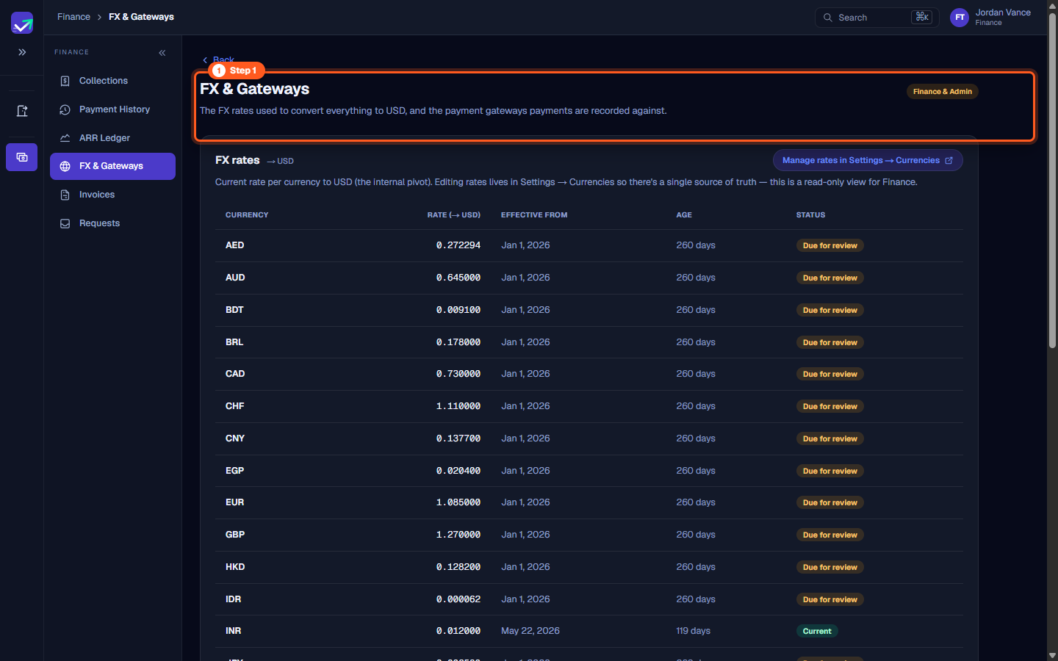Open Invoices page
1058x661 pixels.
(x=112, y=195)
